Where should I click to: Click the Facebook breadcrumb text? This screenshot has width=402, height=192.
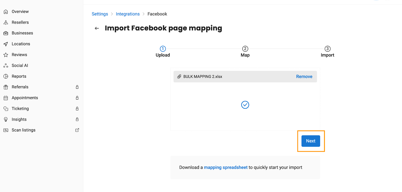click(x=157, y=14)
